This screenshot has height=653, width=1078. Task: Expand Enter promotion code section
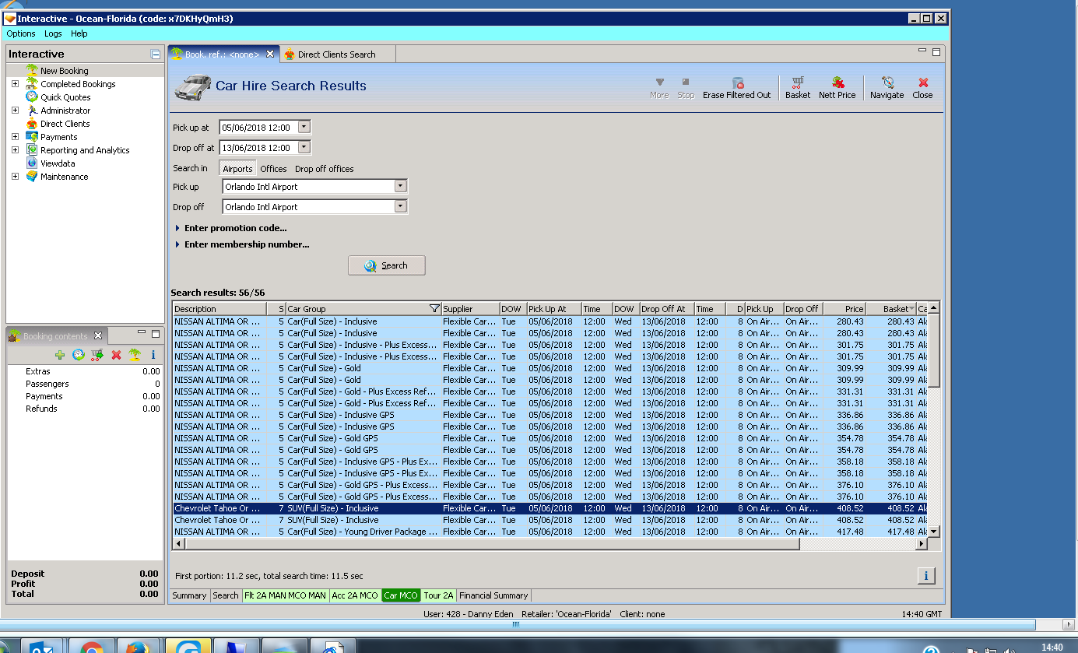click(x=235, y=228)
